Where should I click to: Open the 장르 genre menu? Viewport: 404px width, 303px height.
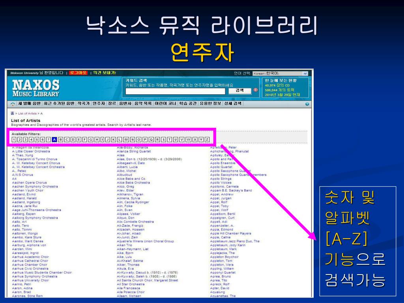(x=112, y=104)
